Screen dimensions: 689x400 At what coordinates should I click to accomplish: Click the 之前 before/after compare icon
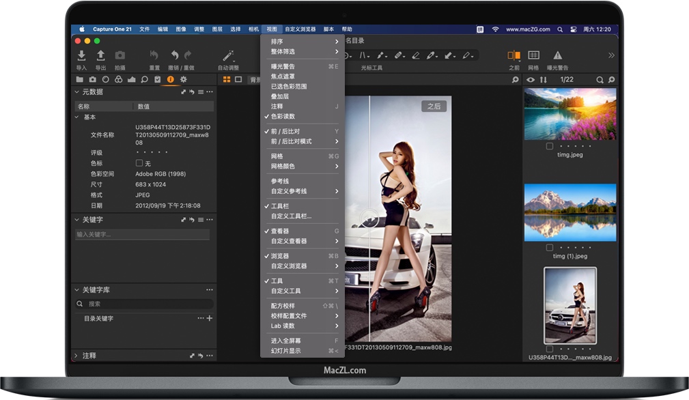click(514, 56)
